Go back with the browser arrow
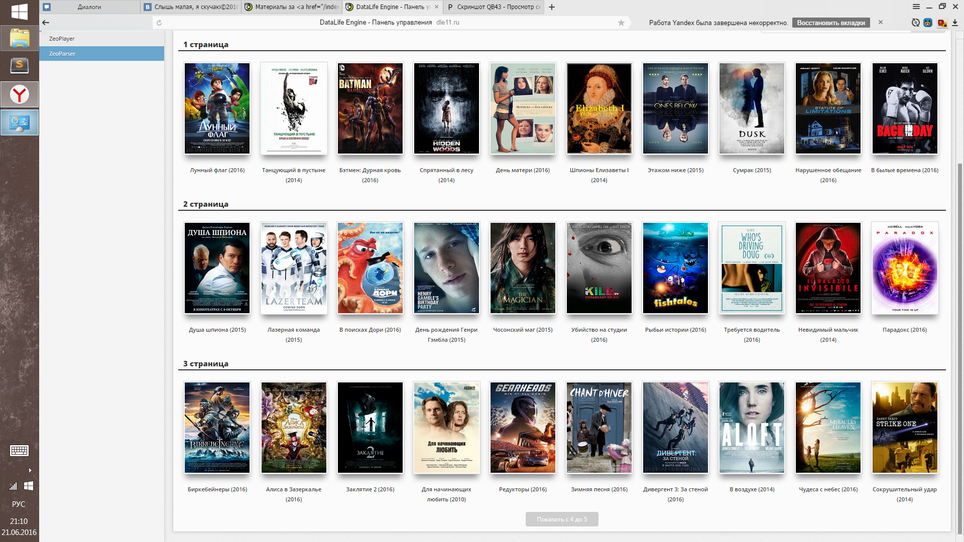The height and width of the screenshot is (542, 964). pos(46,22)
